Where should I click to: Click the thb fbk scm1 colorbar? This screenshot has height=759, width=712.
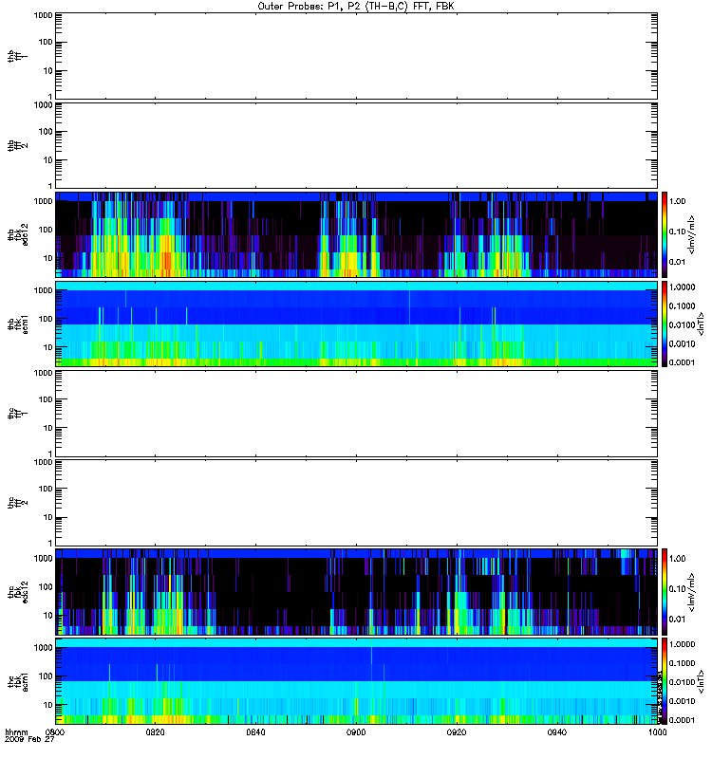click(665, 324)
